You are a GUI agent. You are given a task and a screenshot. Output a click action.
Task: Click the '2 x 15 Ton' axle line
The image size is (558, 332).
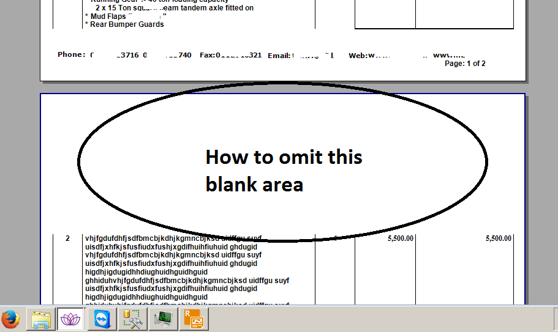pyautogui.click(x=175, y=8)
